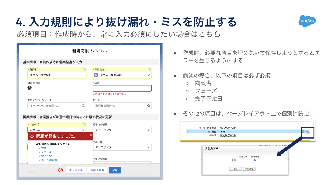Follow the 完了予定日 link in error popup
This screenshot has height=185, width=329.
(x=48, y=156)
